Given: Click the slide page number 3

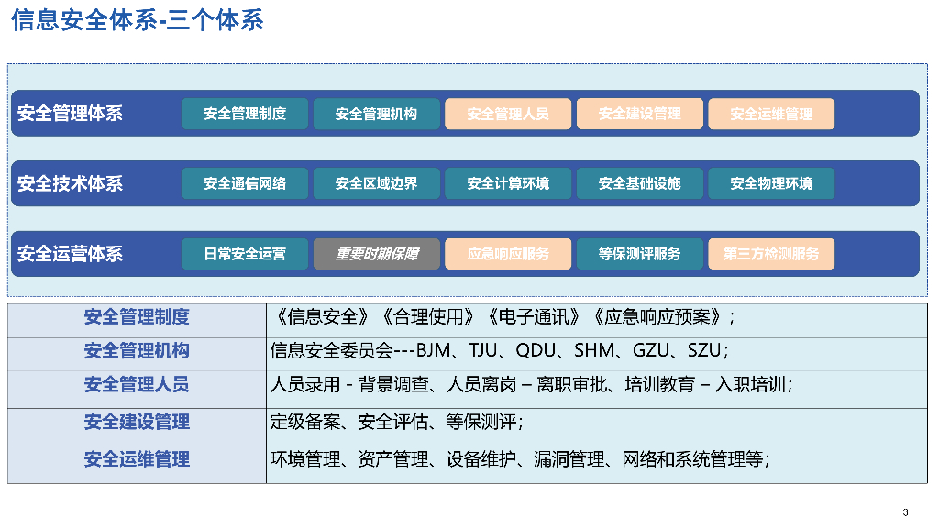Looking at the screenshot, I should point(905,512).
